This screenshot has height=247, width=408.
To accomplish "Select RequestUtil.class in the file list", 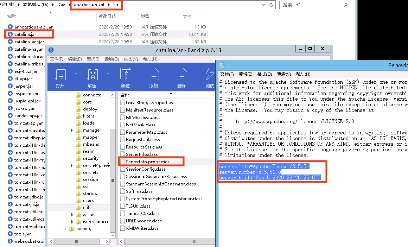I will (143, 139).
